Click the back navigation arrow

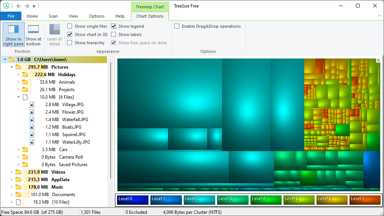(18, 6)
